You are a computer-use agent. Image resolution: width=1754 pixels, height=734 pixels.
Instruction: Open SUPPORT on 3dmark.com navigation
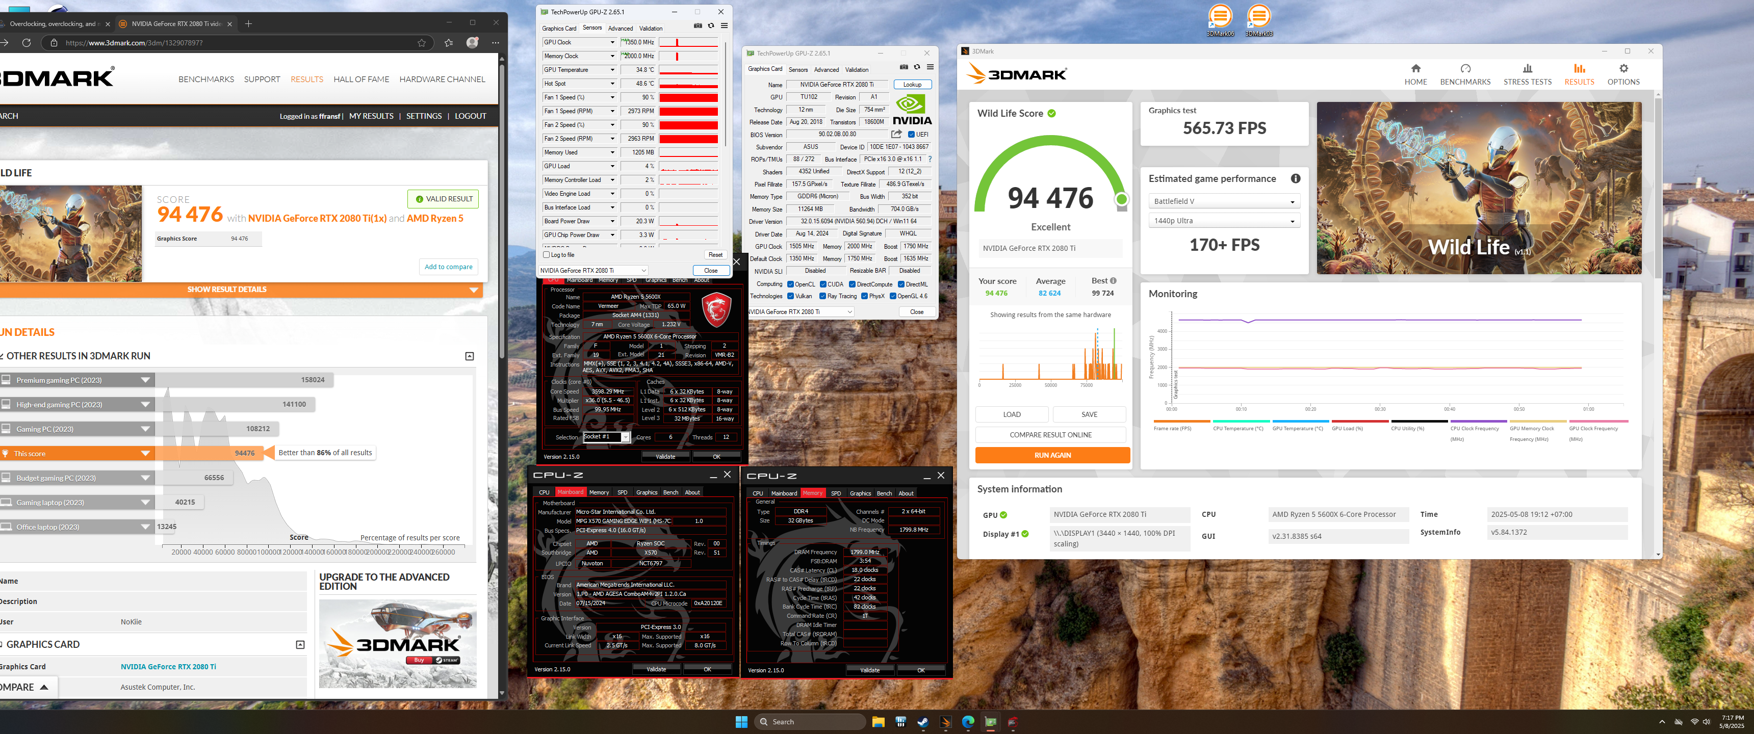click(x=262, y=80)
